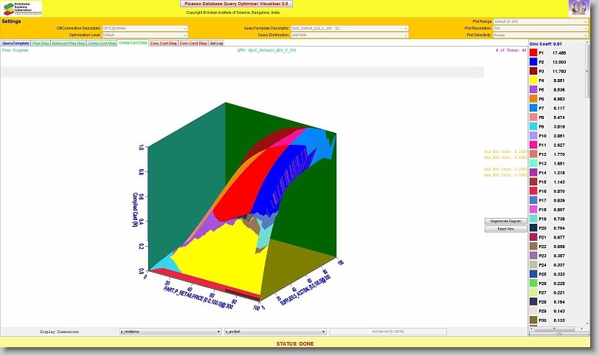
Task: Click the institute emblem icon at top right
Action: tap(579, 8)
